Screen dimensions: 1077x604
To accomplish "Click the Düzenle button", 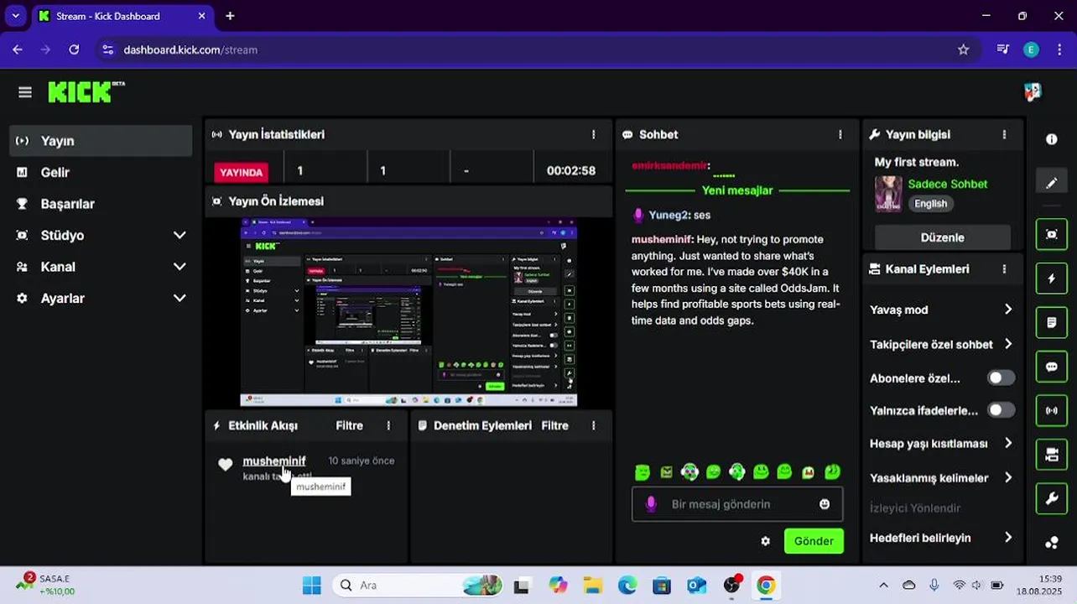I will (x=942, y=237).
